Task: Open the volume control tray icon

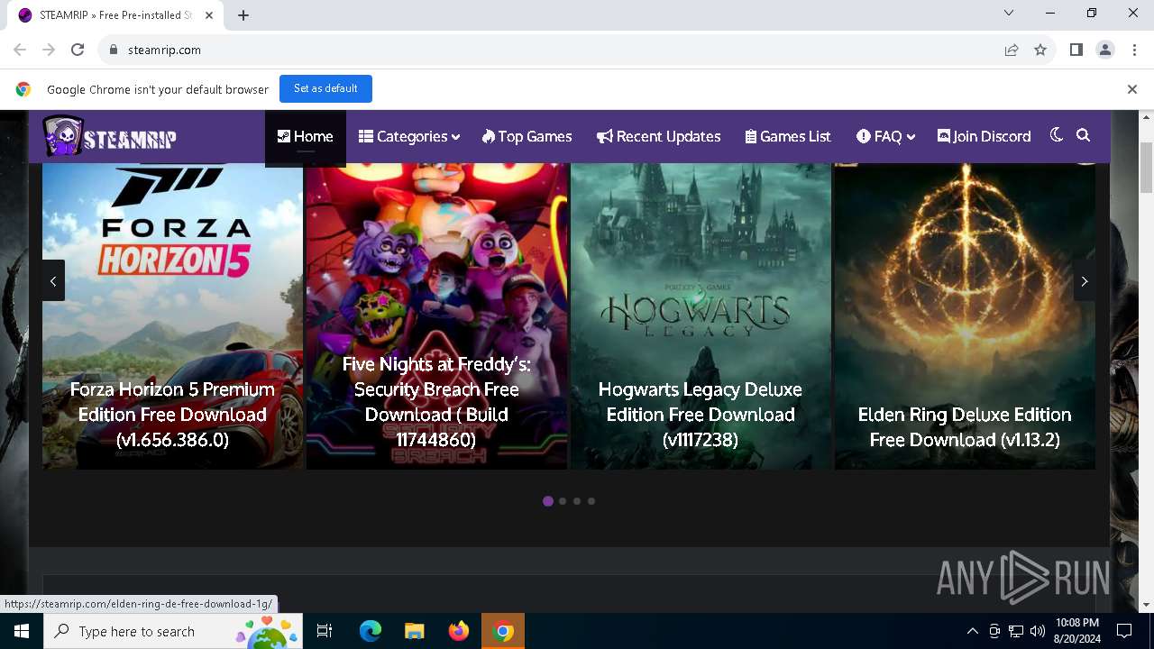Action: click(1038, 631)
